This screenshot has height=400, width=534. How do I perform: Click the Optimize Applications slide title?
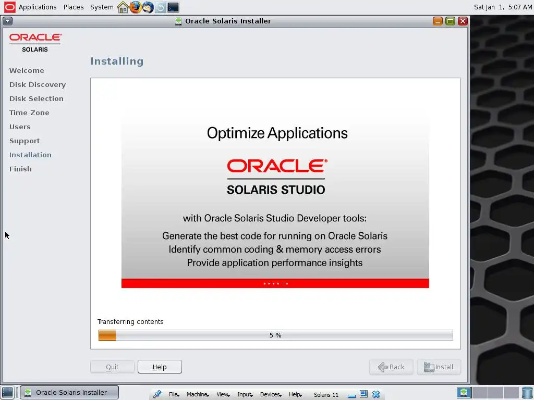[277, 133]
